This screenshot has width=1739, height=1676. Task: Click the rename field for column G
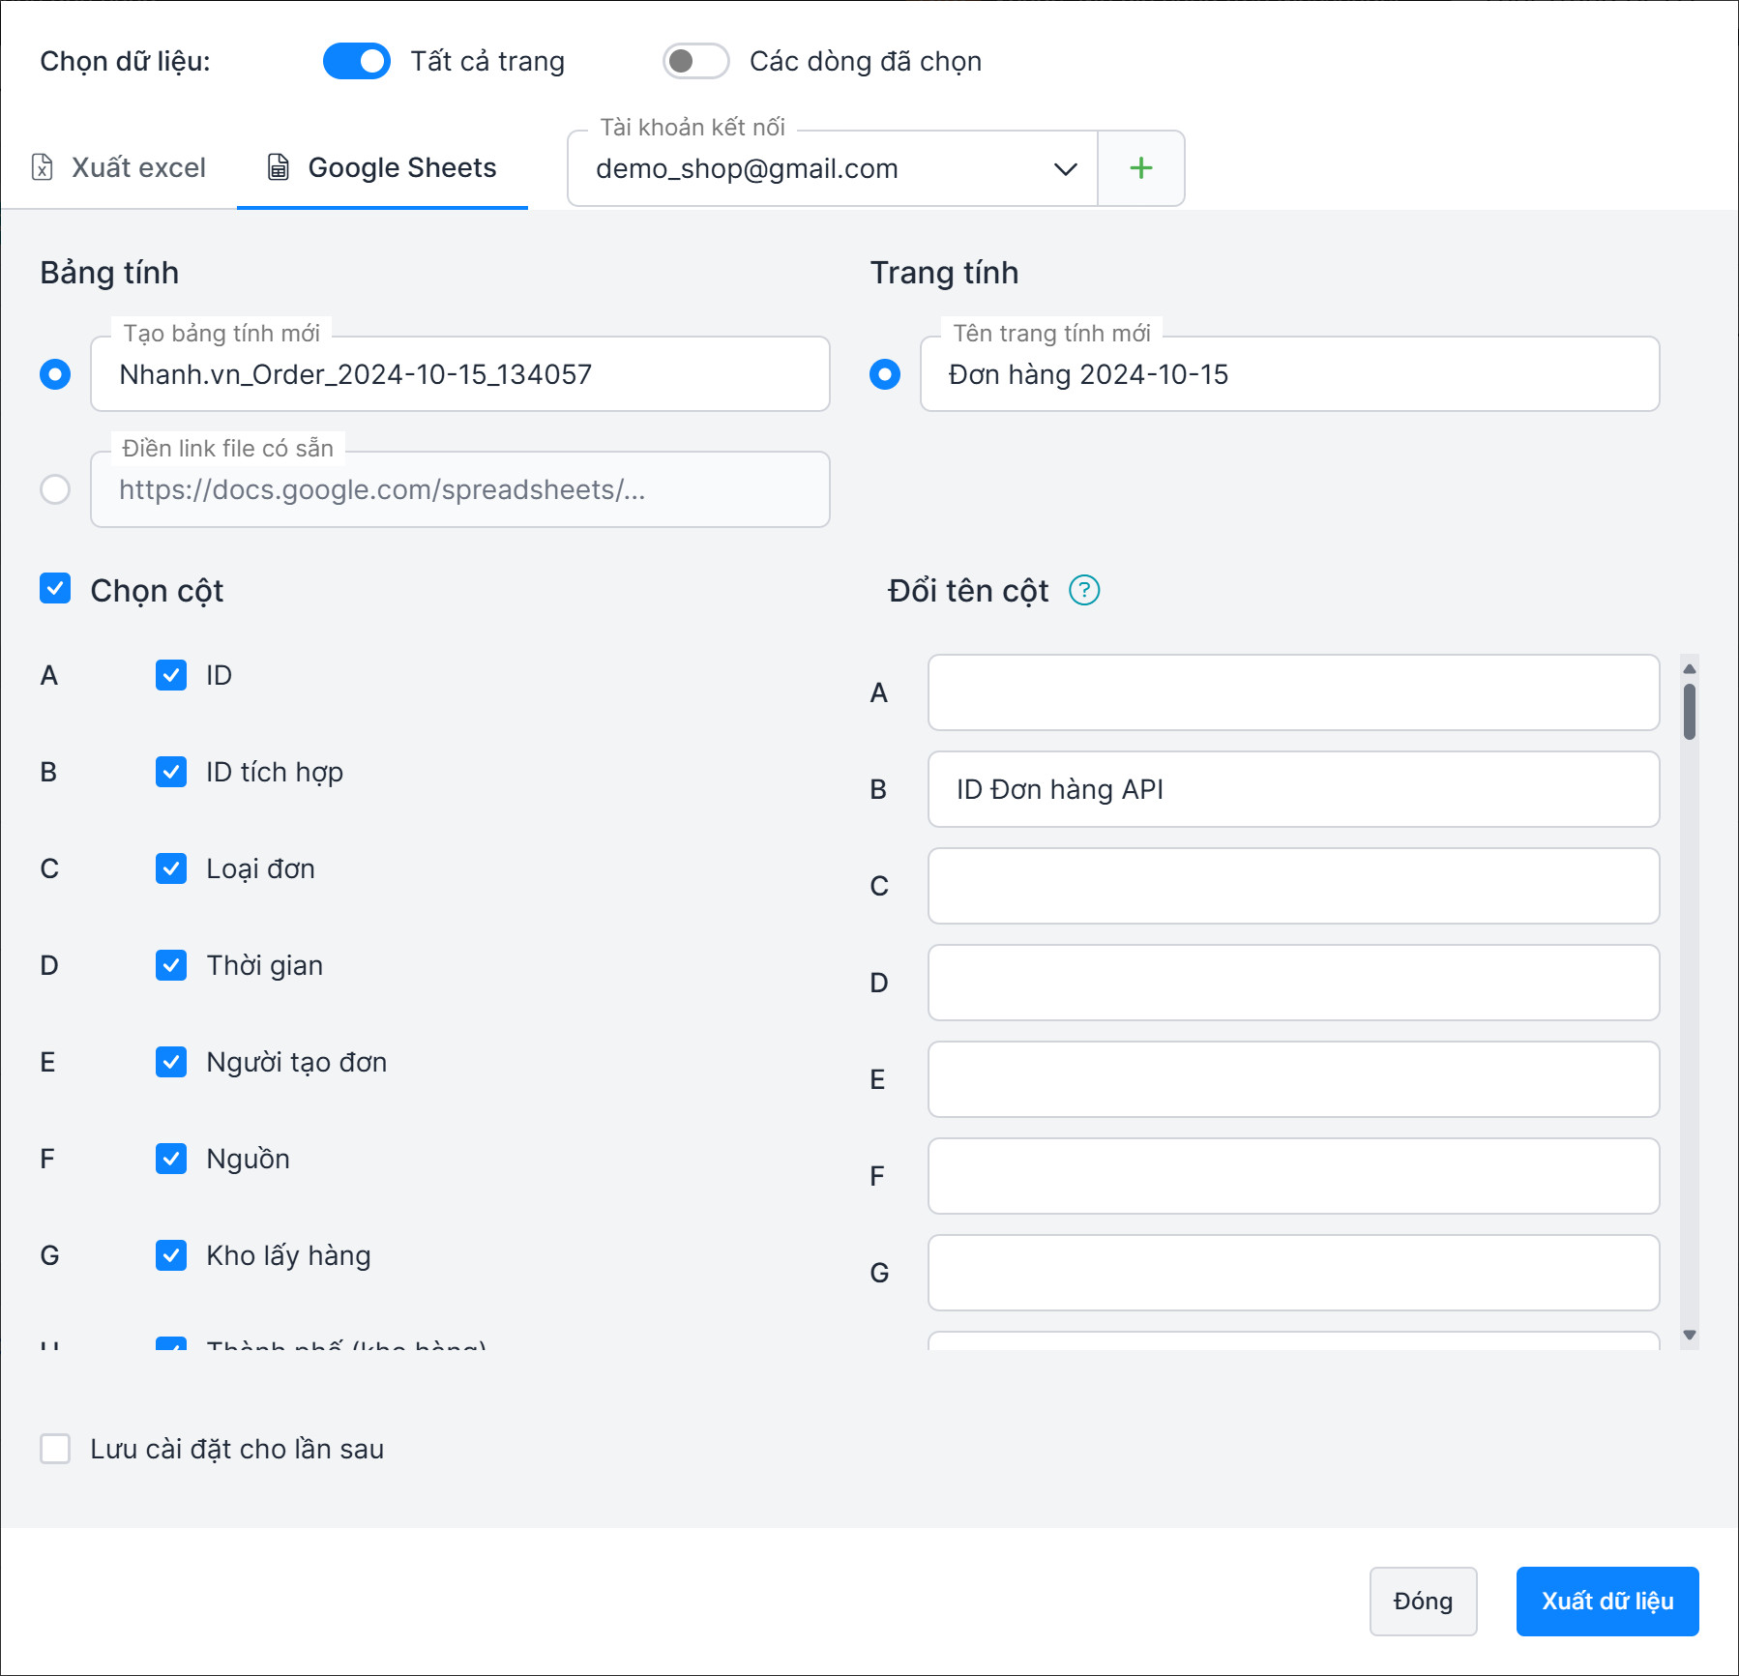tap(1294, 1273)
